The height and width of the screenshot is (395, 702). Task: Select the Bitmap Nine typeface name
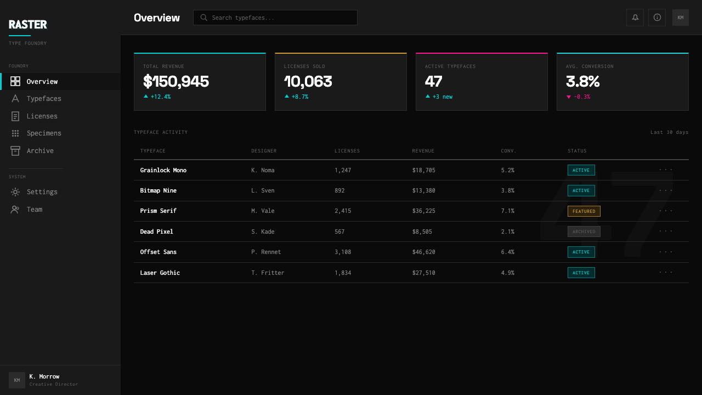tap(158, 190)
